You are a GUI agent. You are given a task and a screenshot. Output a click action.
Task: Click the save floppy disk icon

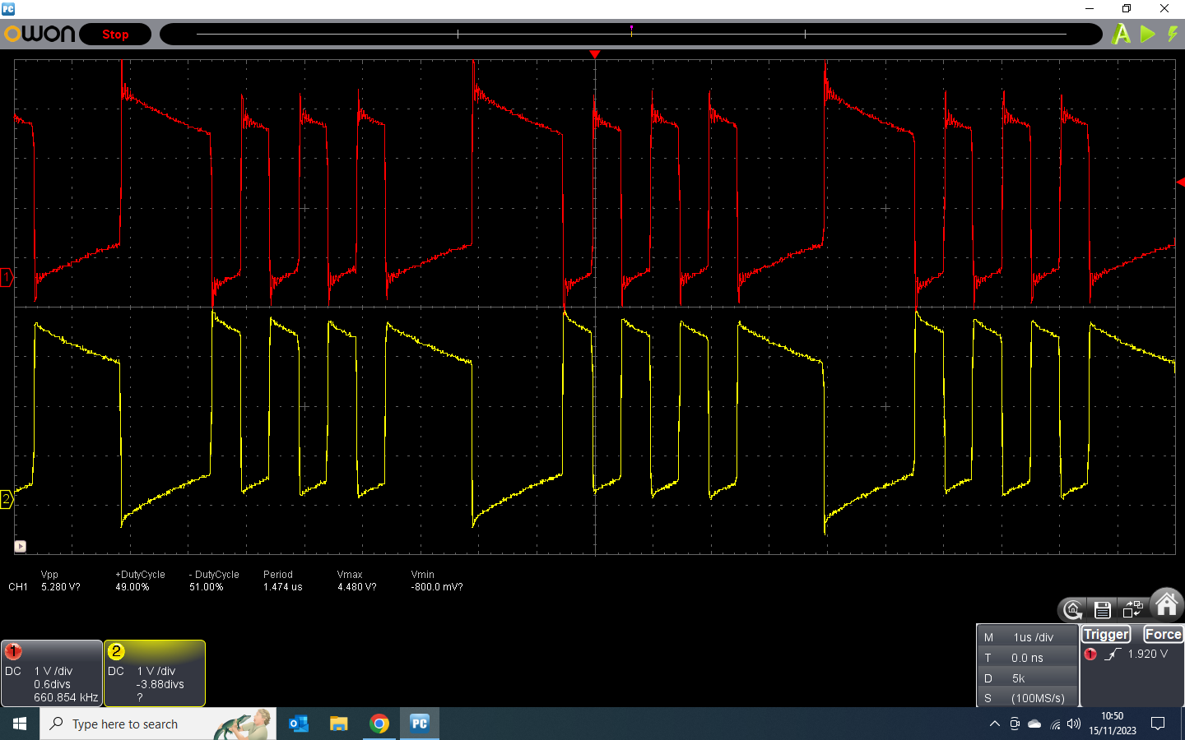pos(1103,609)
